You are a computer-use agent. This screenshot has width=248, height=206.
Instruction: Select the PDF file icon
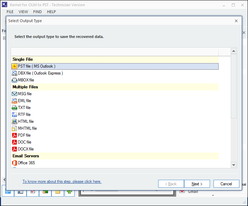[15, 135]
